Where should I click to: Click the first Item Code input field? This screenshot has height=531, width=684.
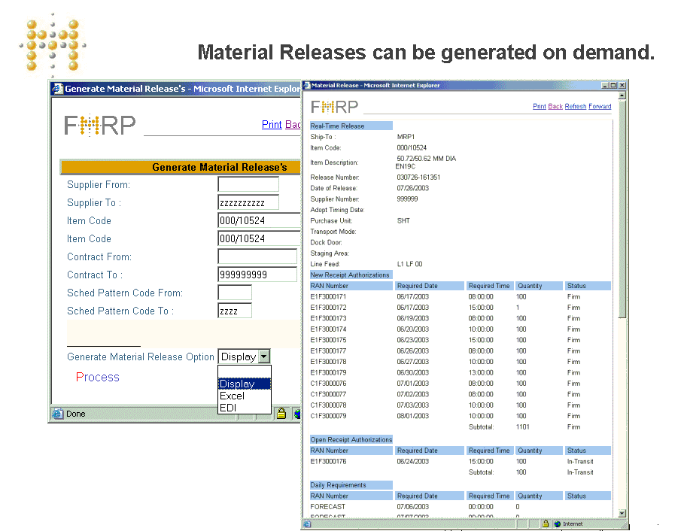(259, 220)
